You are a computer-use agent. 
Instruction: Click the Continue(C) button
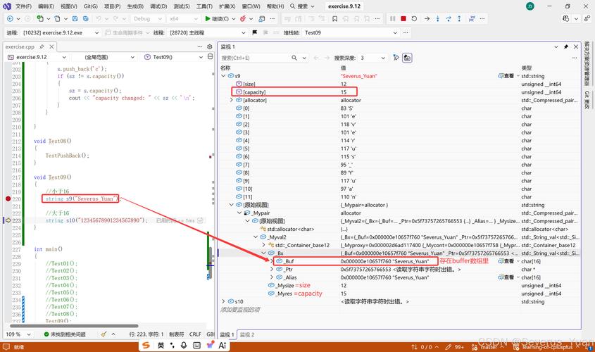(217, 18)
